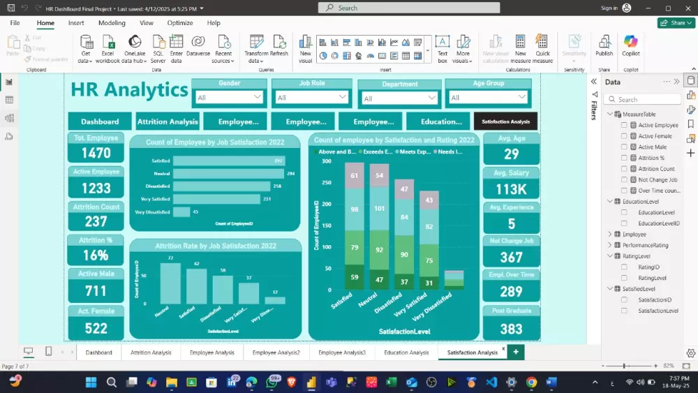Add a new report page
Image resolution: width=698 pixels, height=393 pixels.
point(516,352)
